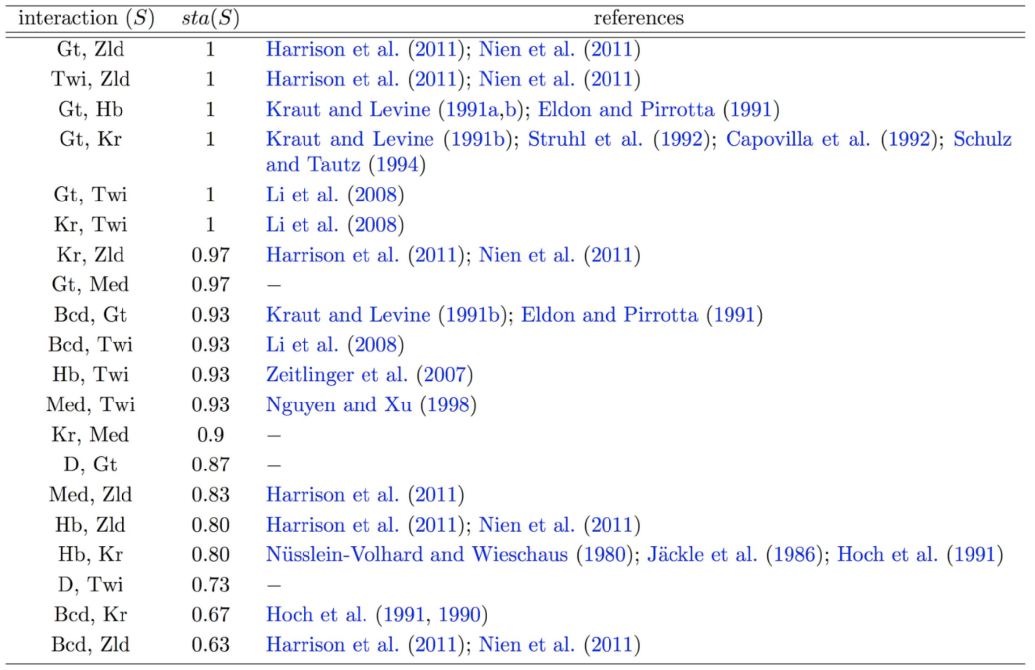Click Nien et al. citation in Hb, Zld row

526,525
